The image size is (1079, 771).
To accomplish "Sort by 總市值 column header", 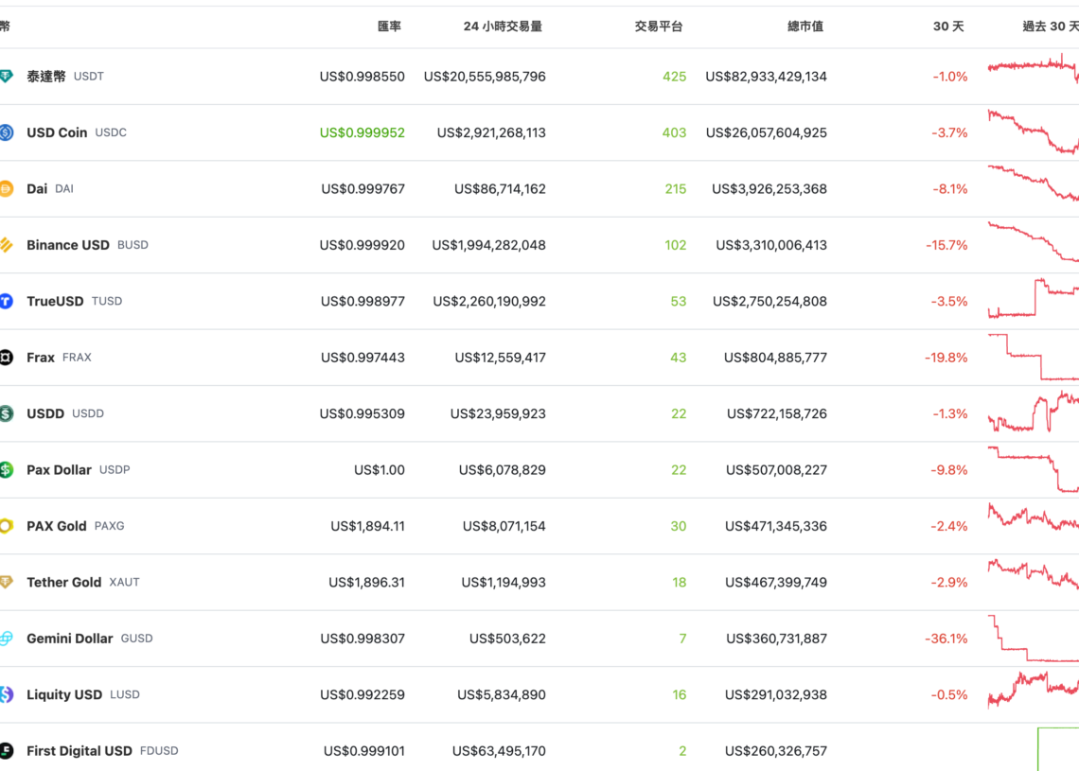I will click(805, 26).
